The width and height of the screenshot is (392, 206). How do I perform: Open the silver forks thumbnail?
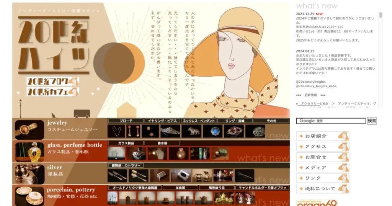tap(117, 175)
